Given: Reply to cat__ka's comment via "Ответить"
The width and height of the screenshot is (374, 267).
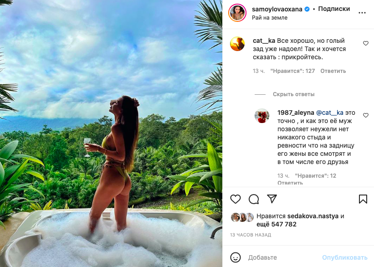Looking at the screenshot, I should tap(333, 71).
